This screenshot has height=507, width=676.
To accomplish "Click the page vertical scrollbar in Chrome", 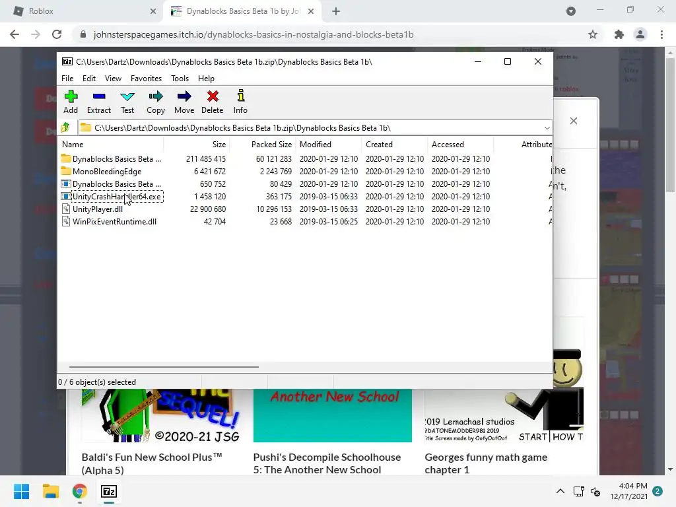I will tap(670, 125).
